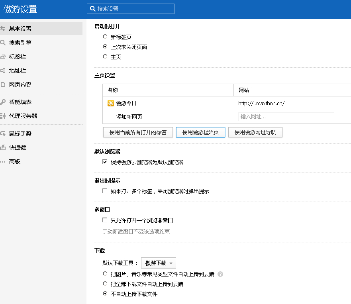Open 基本设置 section
Screen dimensions: 351x304
click(x=41, y=29)
